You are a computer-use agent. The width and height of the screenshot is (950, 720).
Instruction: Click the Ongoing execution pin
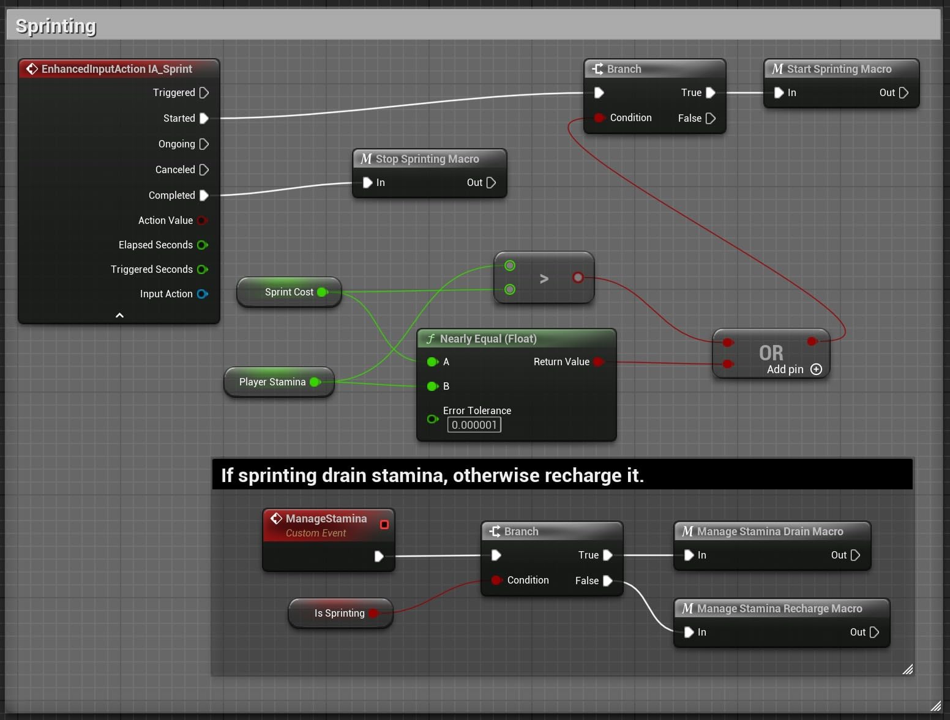(204, 144)
